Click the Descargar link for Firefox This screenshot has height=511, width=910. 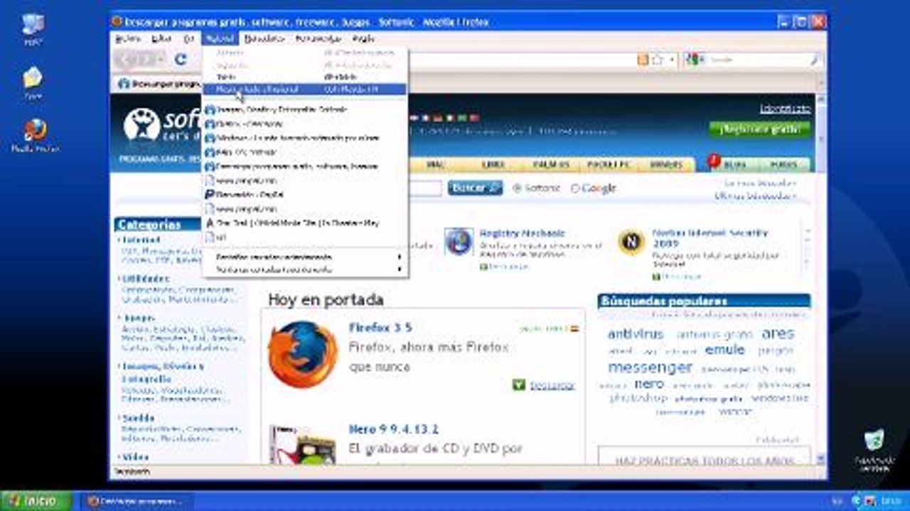click(552, 385)
